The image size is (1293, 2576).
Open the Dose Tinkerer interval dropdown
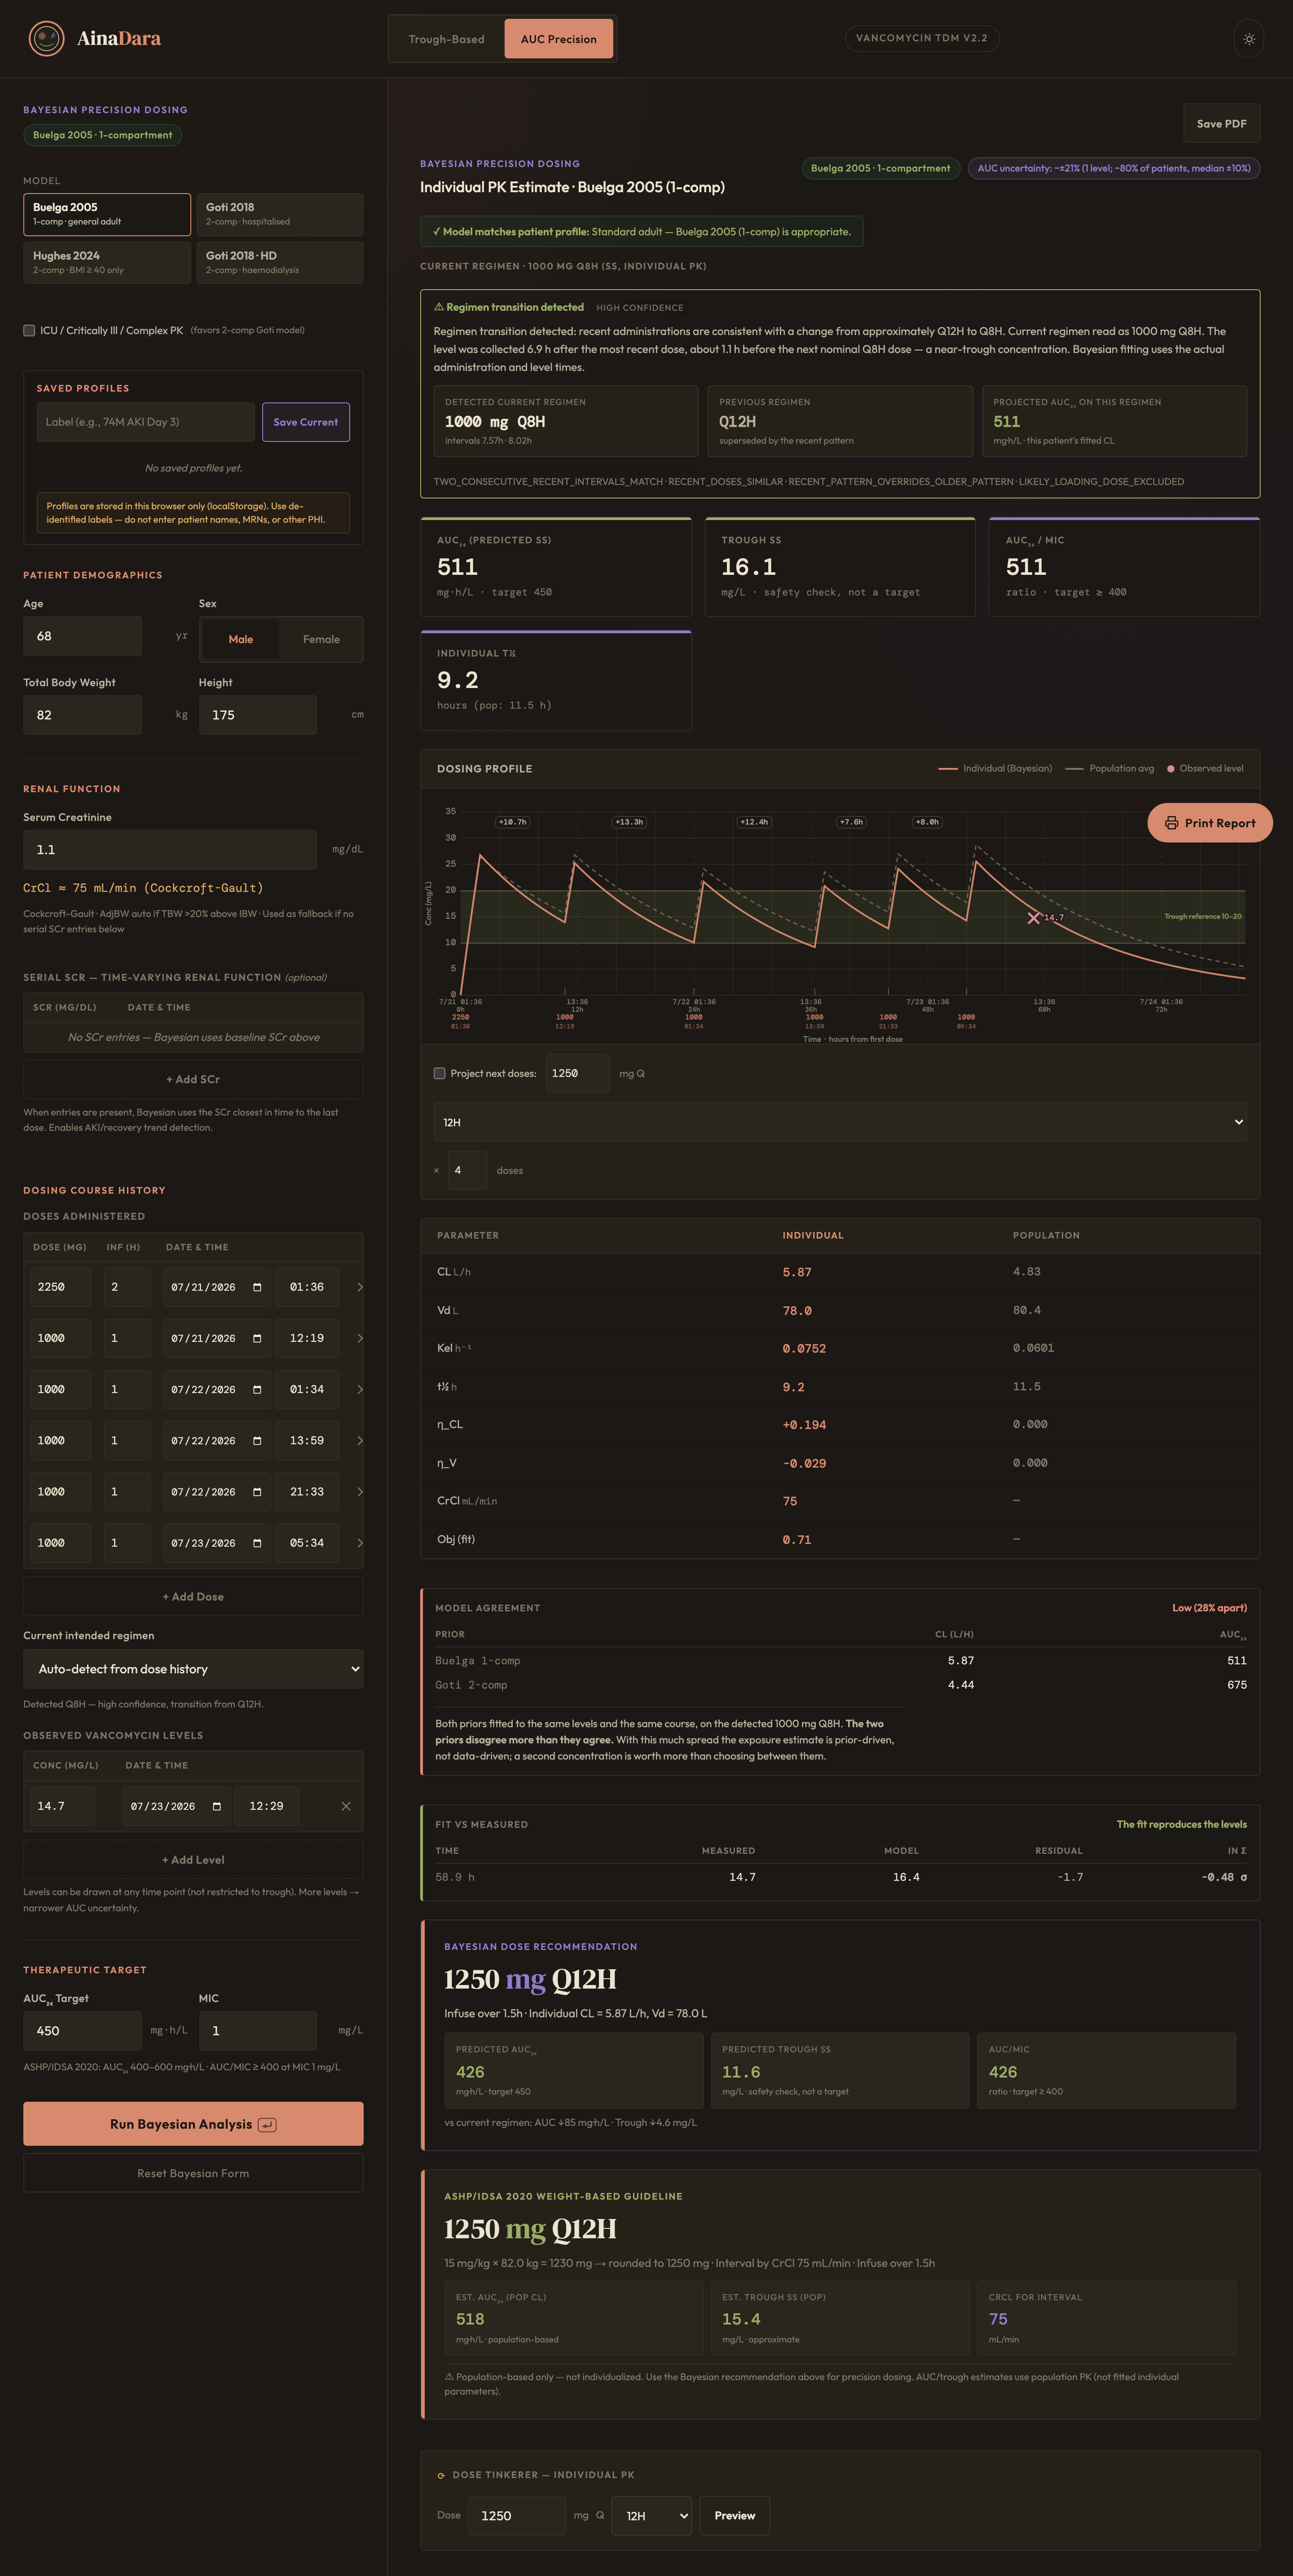tap(652, 2515)
